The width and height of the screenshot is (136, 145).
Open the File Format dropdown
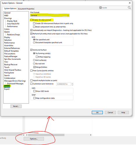(x=50, y=15)
